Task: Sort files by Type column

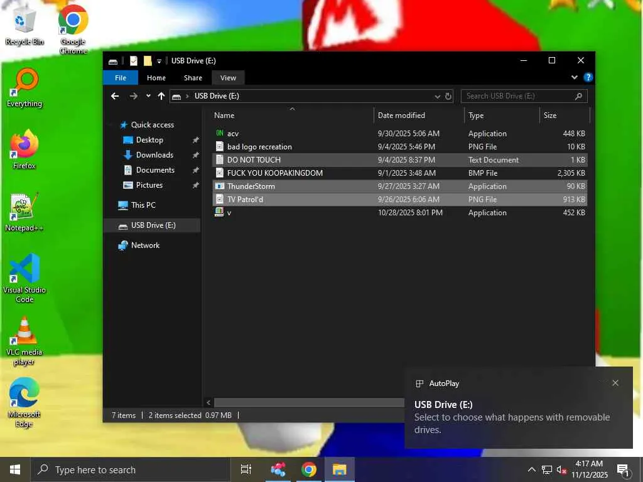Action: tap(502, 115)
